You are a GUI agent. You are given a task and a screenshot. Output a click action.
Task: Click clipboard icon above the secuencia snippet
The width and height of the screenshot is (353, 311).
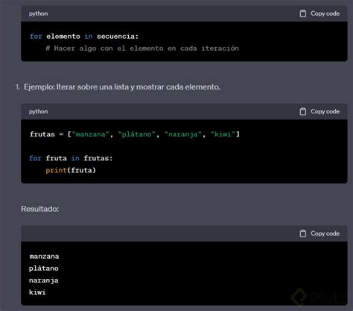click(302, 13)
